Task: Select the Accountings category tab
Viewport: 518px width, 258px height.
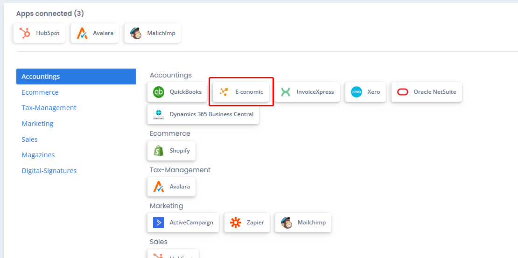Action: (x=77, y=77)
